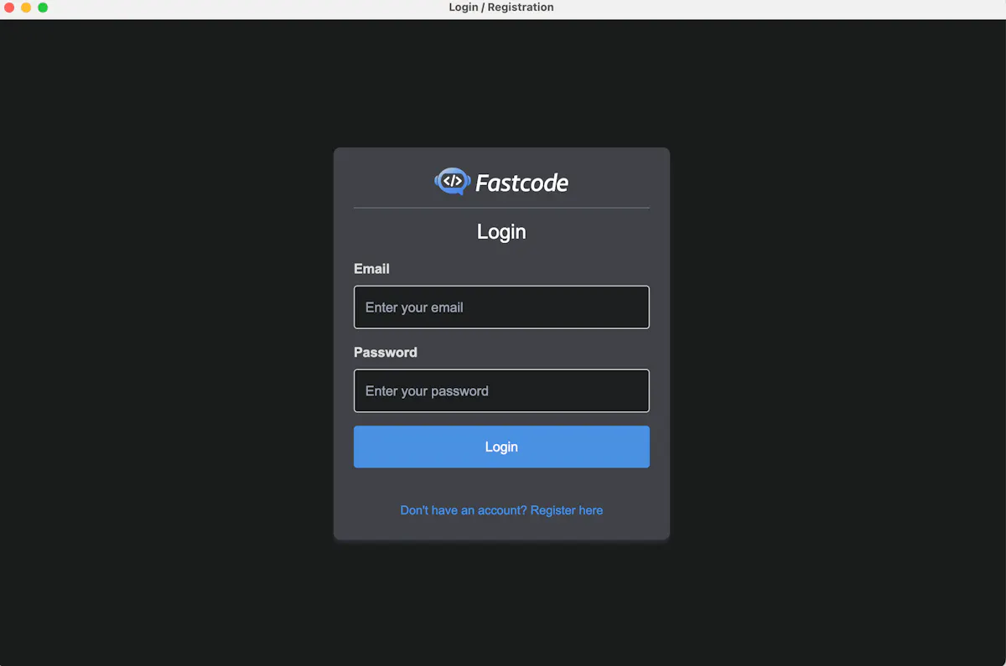Click the Login heading text

pyautogui.click(x=501, y=232)
